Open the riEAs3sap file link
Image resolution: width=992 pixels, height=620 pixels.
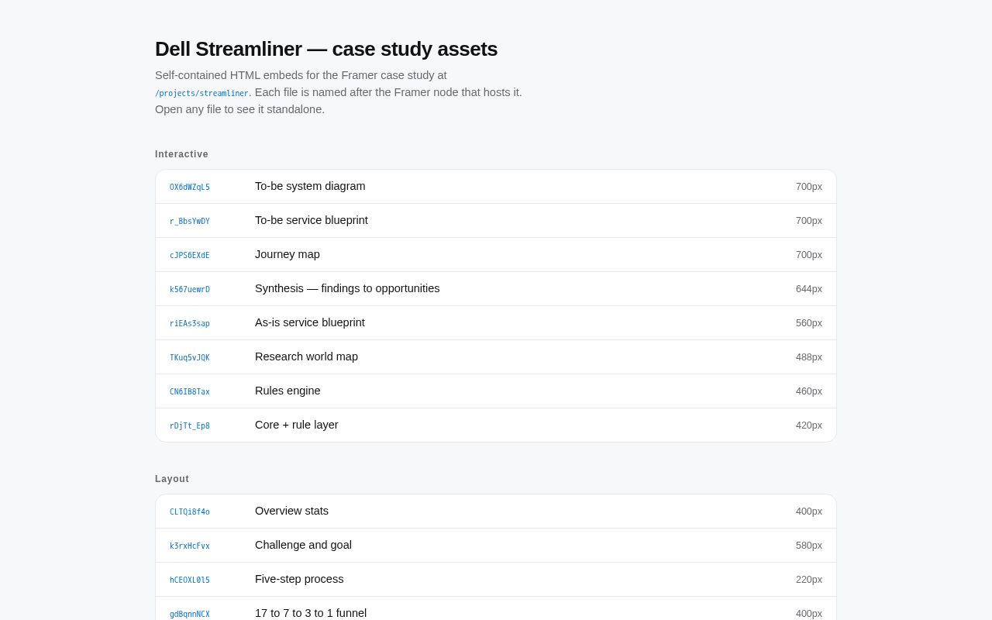pyautogui.click(x=190, y=323)
